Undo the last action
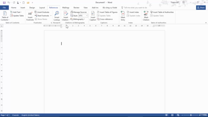The height and width of the screenshot is (117, 208). tap(9, 3)
